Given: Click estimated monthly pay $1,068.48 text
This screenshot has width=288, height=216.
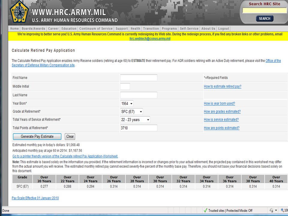Looking at the screenshot, I should pos(46,145).
